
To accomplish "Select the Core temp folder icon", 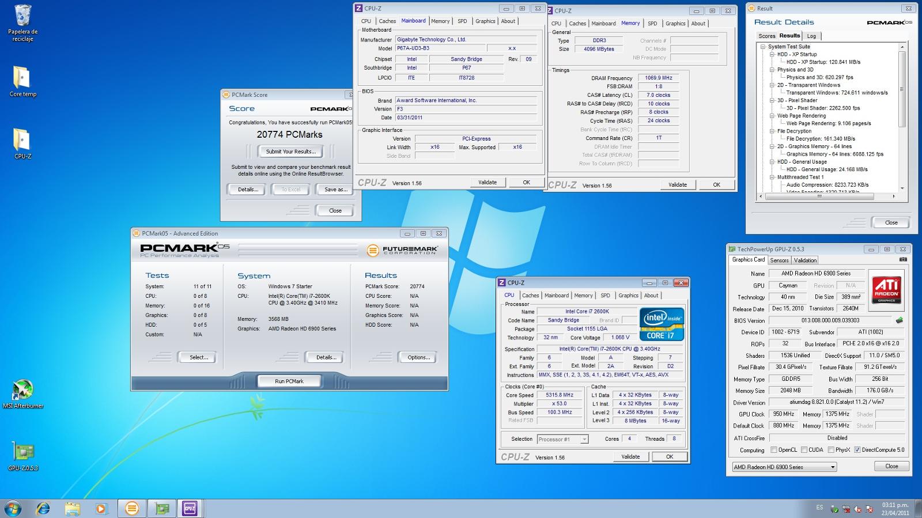I will pos(22,81).
